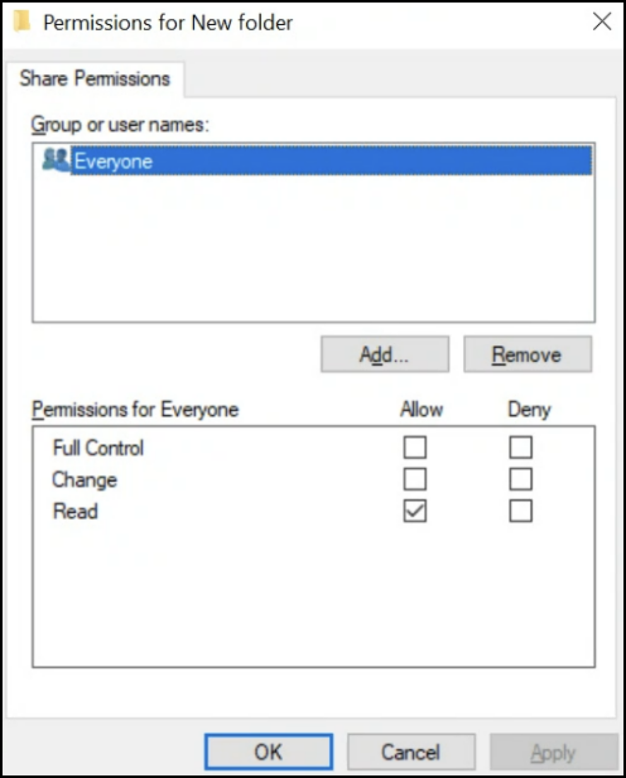This screenshot has width=626, height=778.
Task: Close the Permissions dialog window
Action: pos(602,21)
